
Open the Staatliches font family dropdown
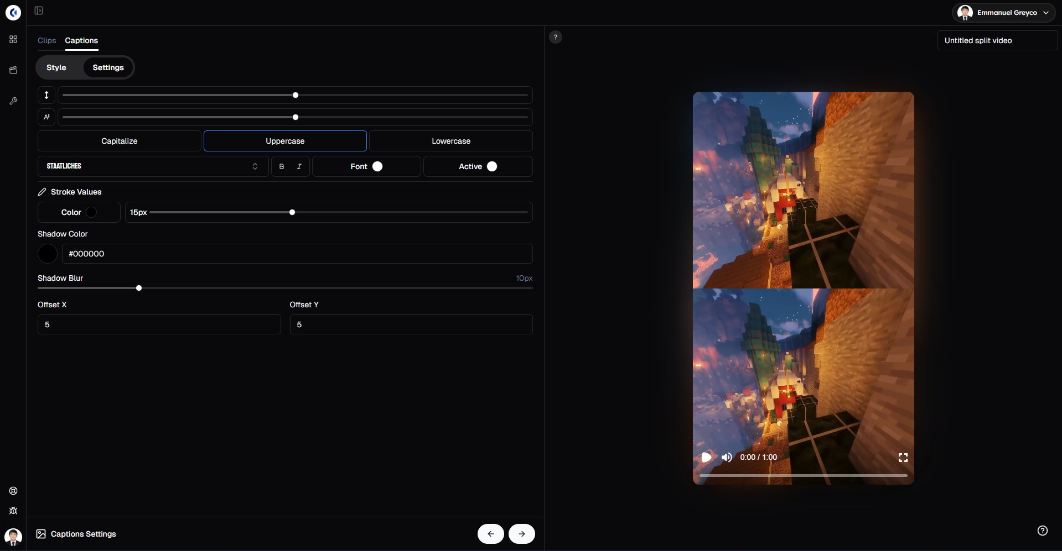click(153, 166)
